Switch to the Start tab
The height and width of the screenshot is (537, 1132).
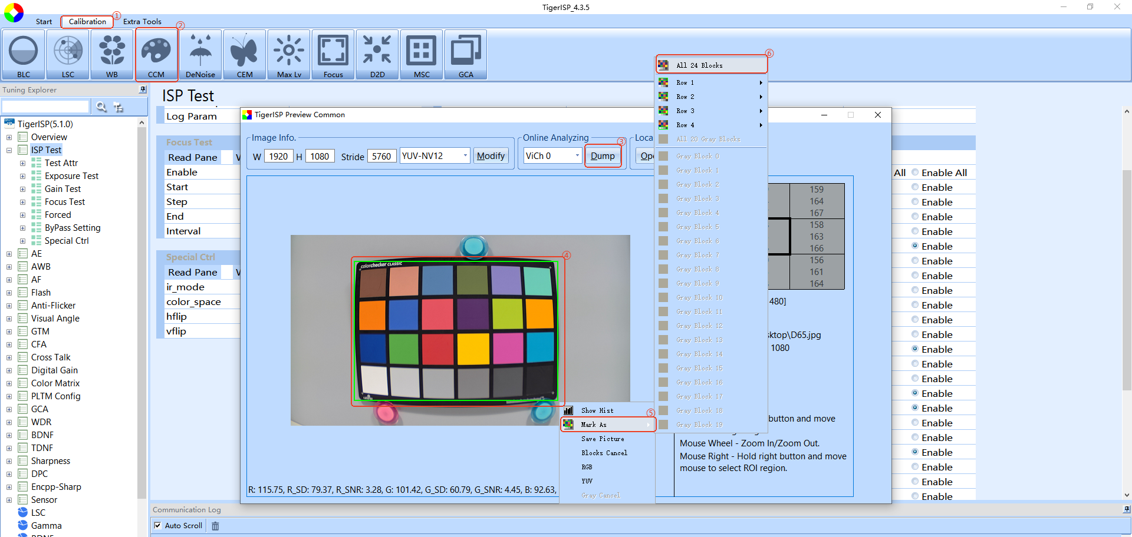click(44, 22)
